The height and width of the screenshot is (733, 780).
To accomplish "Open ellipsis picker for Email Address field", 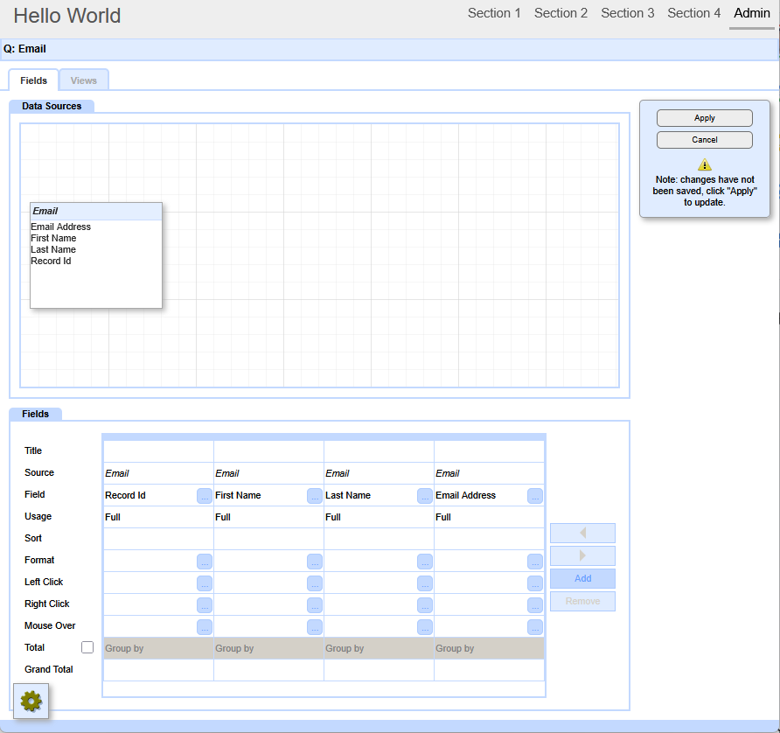I will (535, 496).
